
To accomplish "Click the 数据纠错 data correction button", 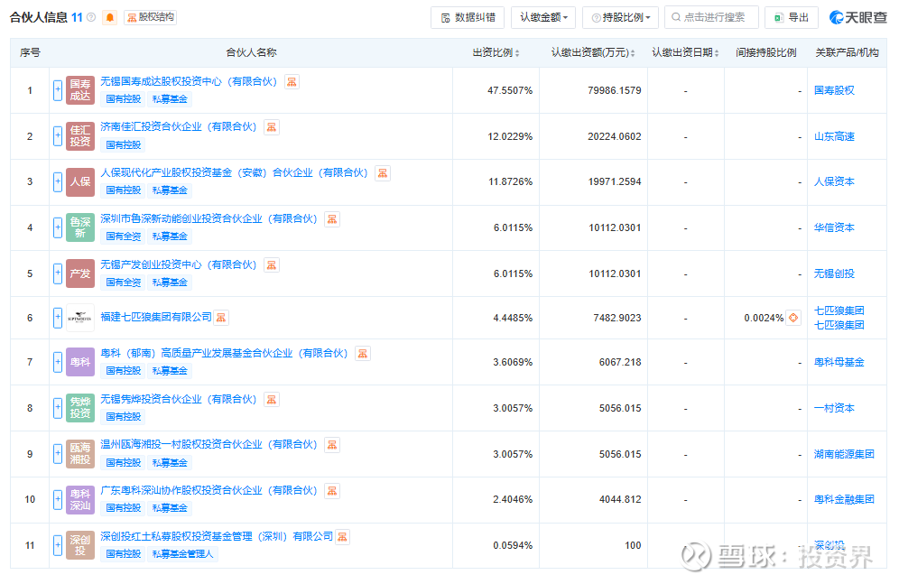I will point(467,17).
